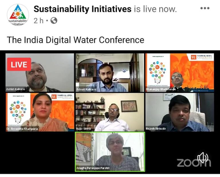This screenshot has height=177, width=220.
Task: Click The India Digital Water Conference caption
Action: pos(76,40)
